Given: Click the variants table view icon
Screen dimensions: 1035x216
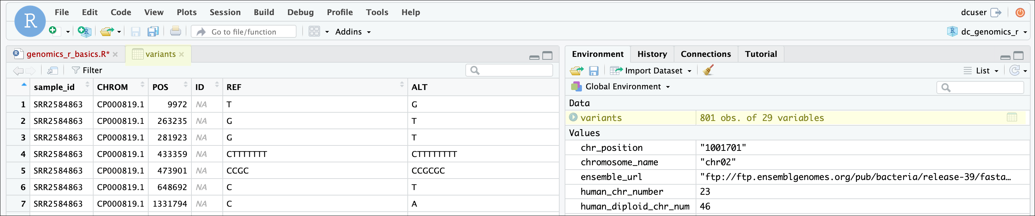Looking at the screenshot, I should pyautogui.click(x=1012, y=117).
